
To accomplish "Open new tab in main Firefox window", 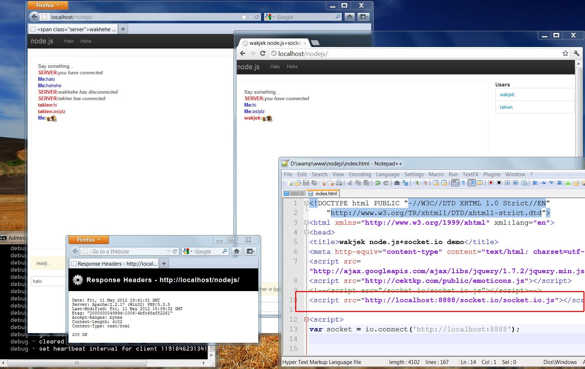I will pyautogui.click(x=123, y=29).
